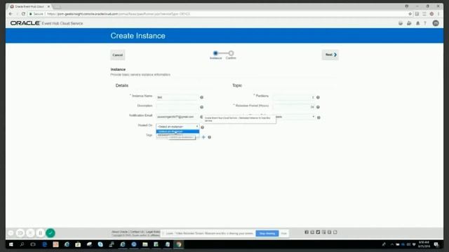
Task: Click the help icon beside the Topic dropdown
Action: tap(319, 118)
